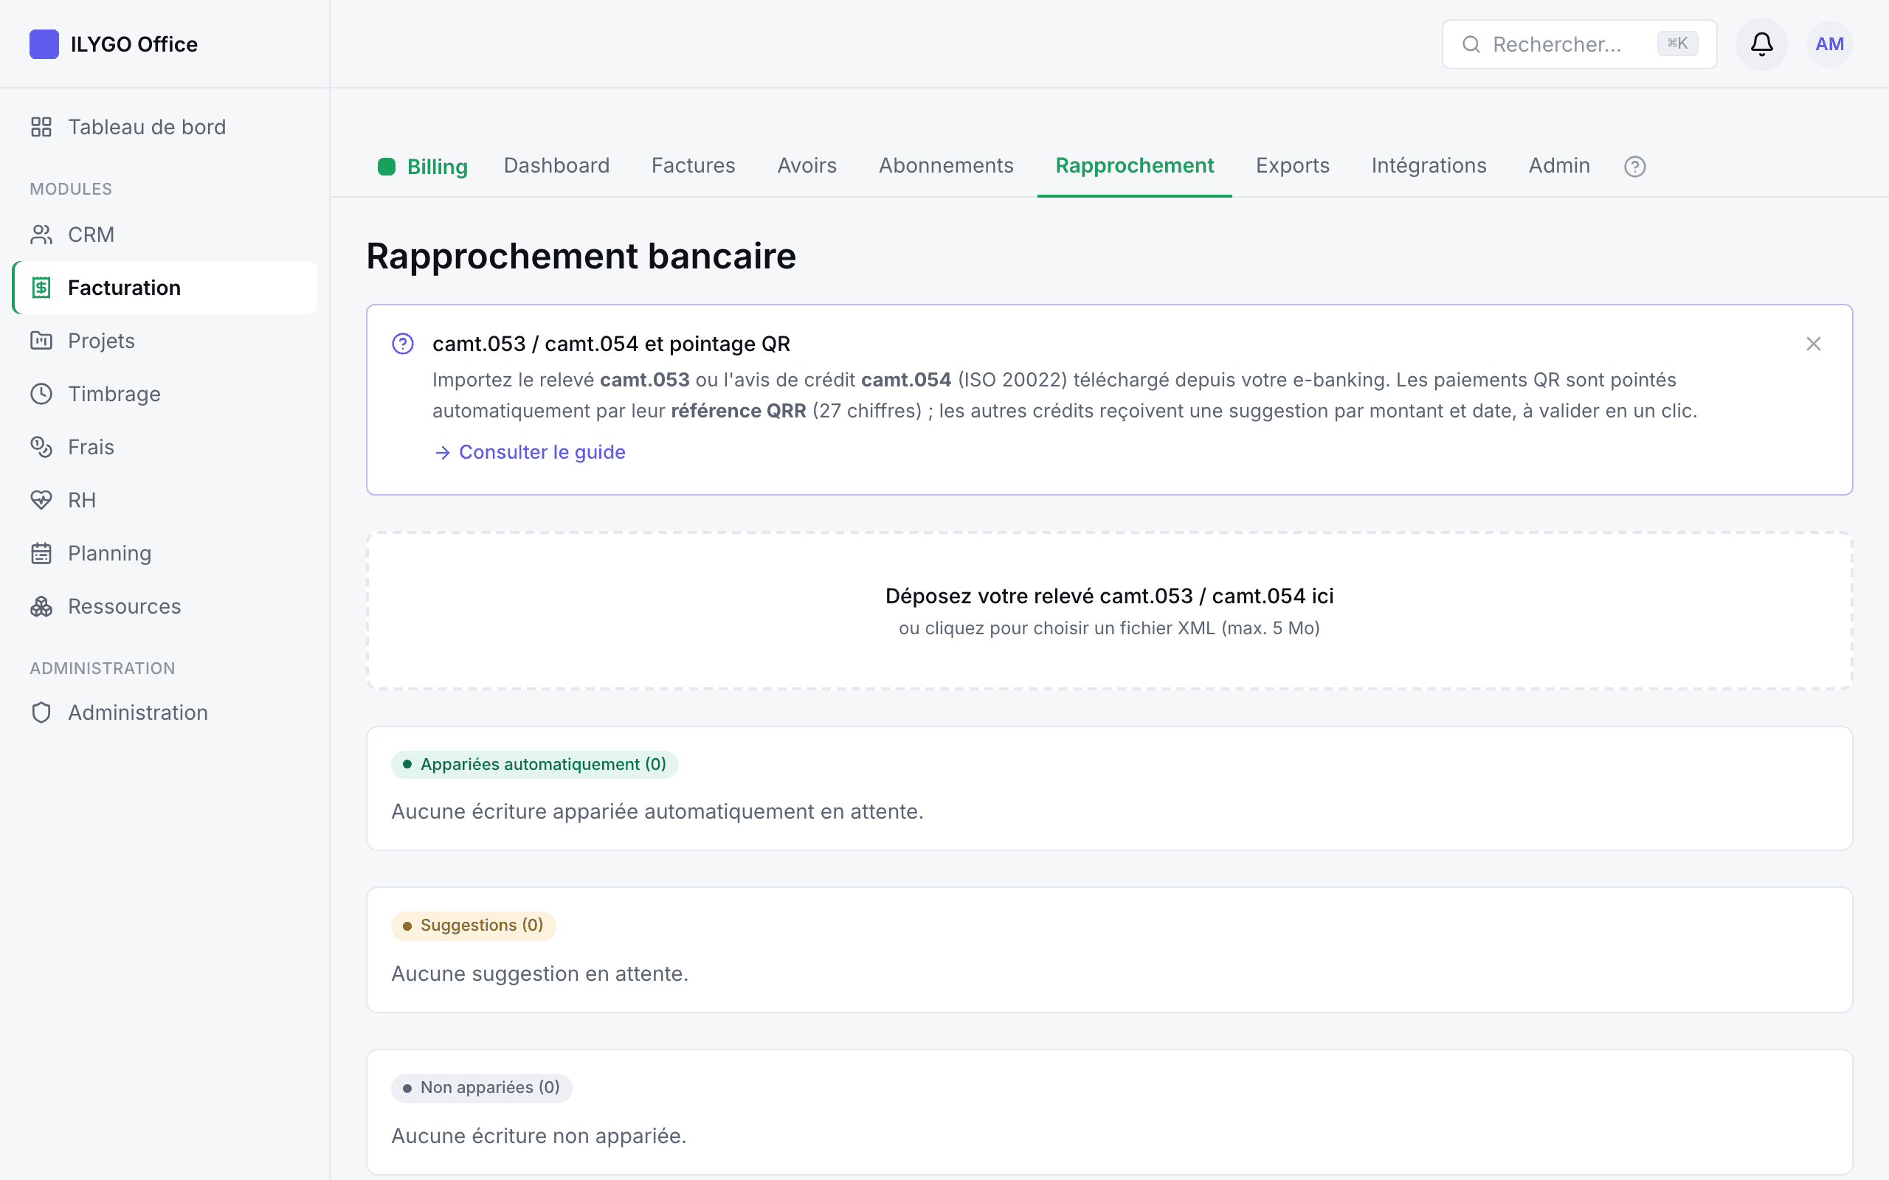
Task: Open the AM user avatar menu
Action: [x=1830, y=44]
